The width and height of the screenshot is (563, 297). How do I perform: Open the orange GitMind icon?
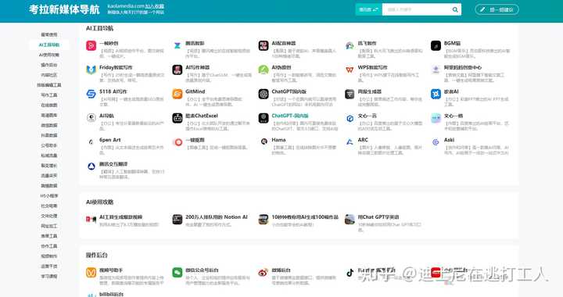[178, 94]
